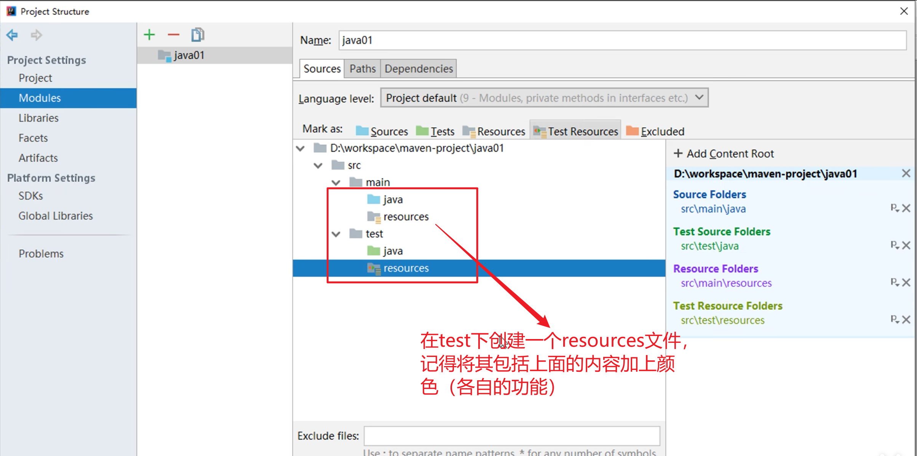The height and width of the screenshot is (456, 917).
Task: Remove src\main\java source folder entry
Action: tap(906, 208)
